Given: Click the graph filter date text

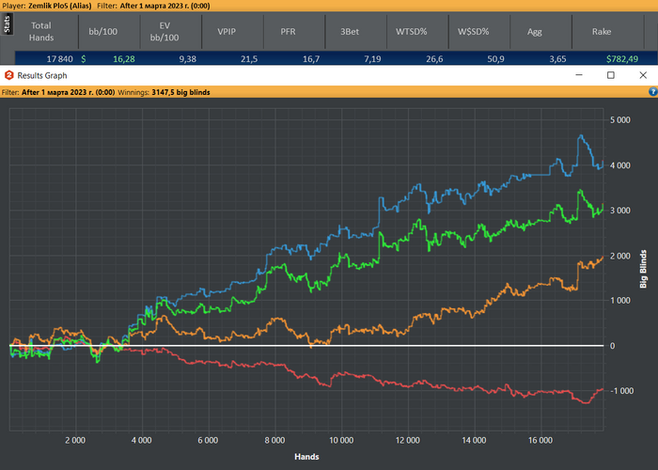Looking at the screenshot, I should [68, 92].
